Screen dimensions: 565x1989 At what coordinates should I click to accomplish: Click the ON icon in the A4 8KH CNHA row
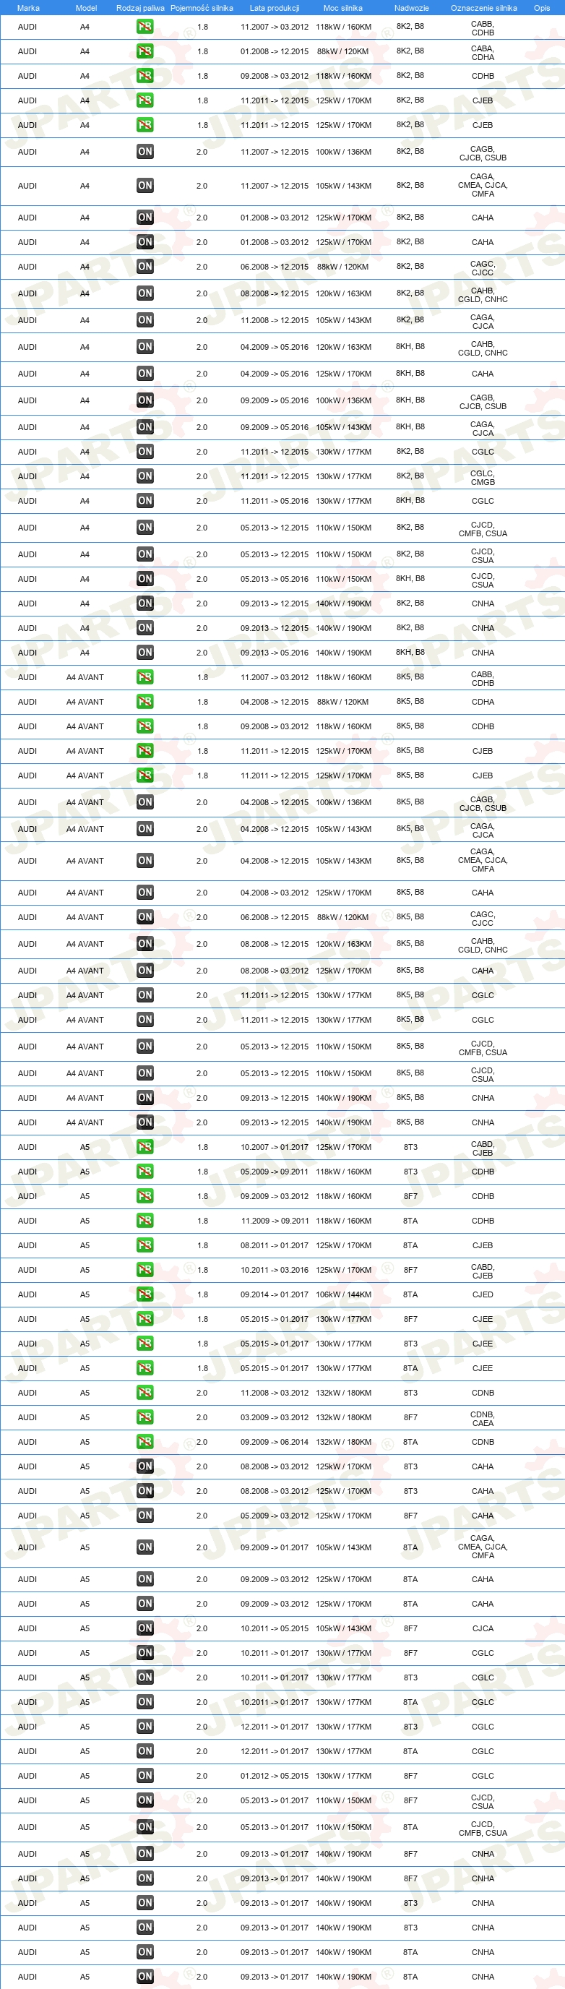[x=145, y=653]
